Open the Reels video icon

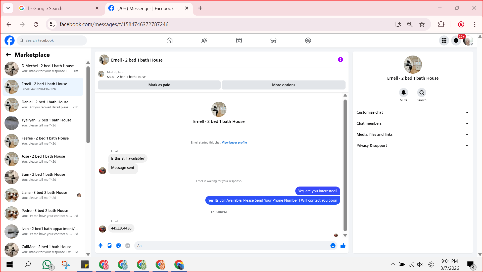(239, 40)
